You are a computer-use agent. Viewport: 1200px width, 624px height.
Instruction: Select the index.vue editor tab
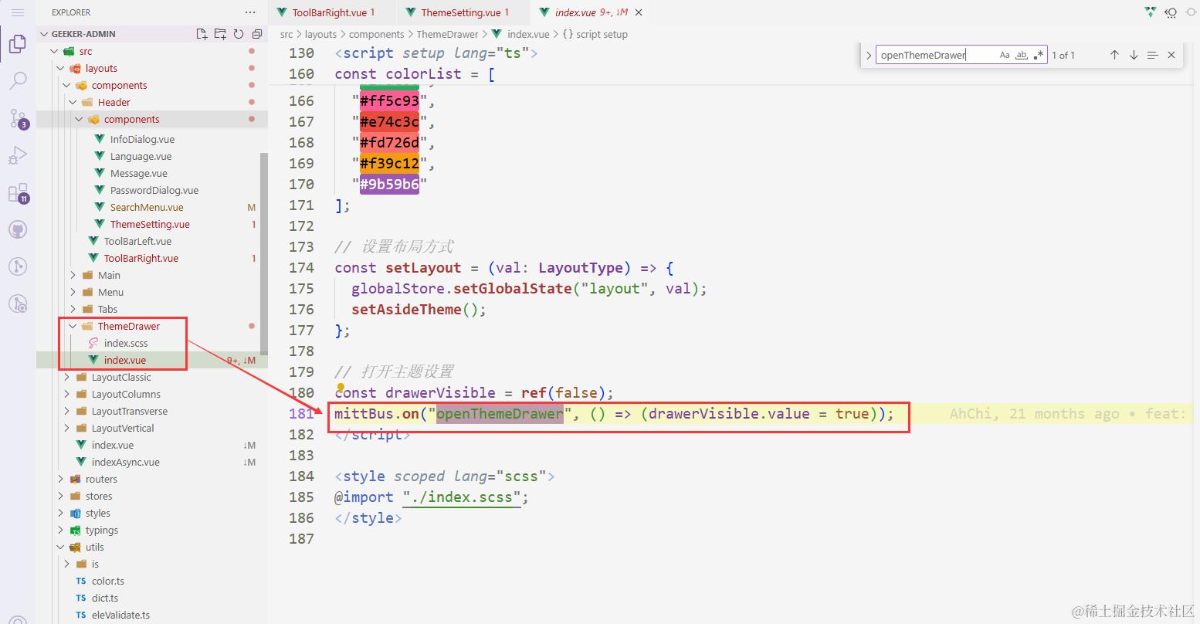coord(591,12)
